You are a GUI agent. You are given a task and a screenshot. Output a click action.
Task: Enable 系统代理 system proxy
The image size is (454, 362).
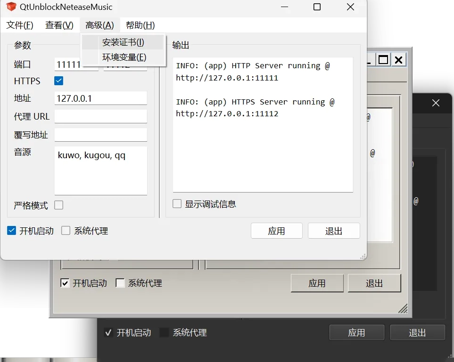coord(66,230)
